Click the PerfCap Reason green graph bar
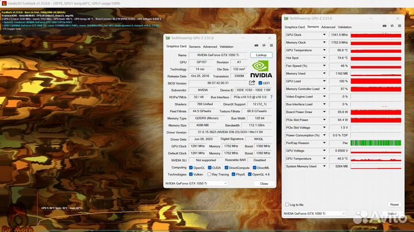 pyautogui.click(x=376, y=143)
